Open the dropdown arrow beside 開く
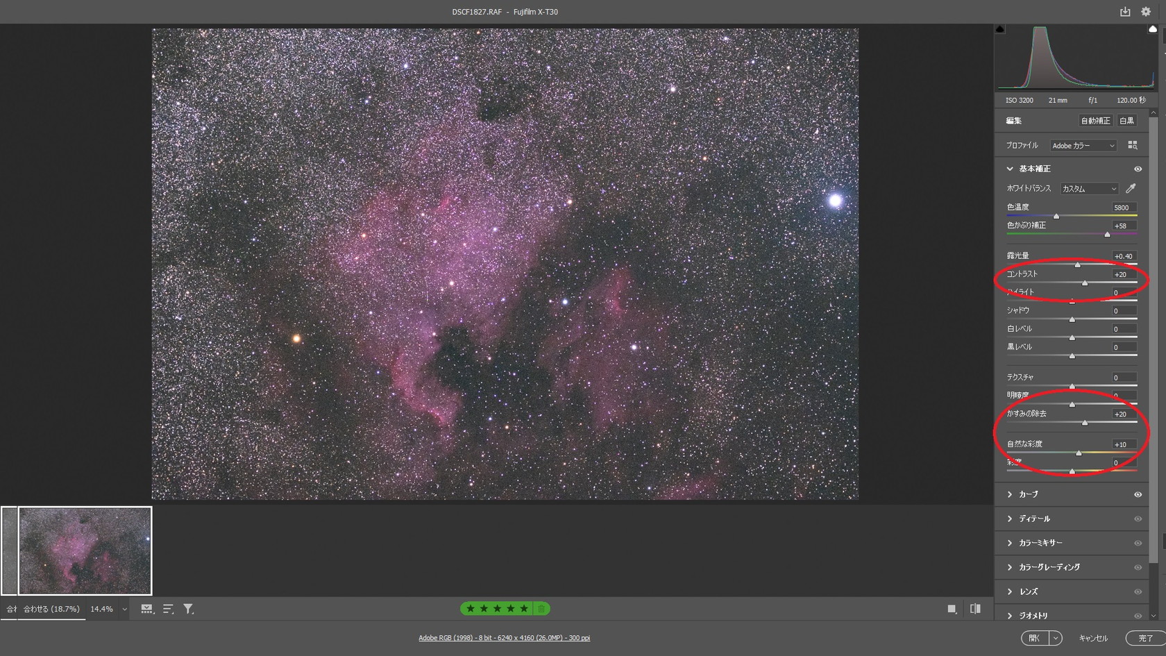 1056,638
